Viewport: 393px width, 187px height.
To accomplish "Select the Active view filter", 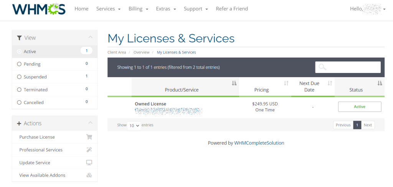I will 54,51.
